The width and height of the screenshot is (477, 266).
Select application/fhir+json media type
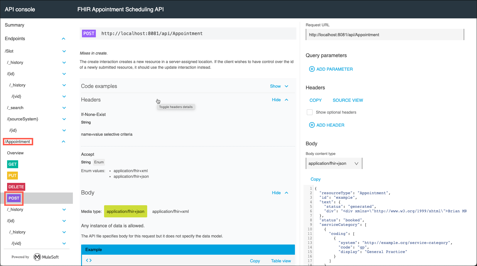126,211
